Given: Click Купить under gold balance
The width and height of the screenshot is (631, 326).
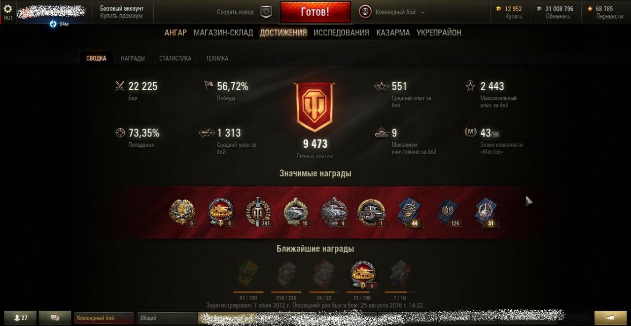Looking at the screenshot, I should click(514, 16).
